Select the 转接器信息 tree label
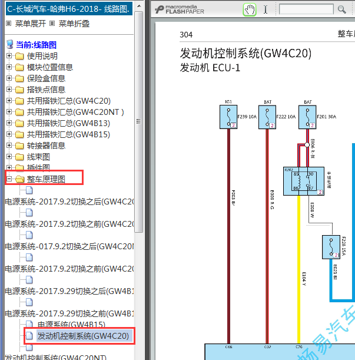 [46, 146]
